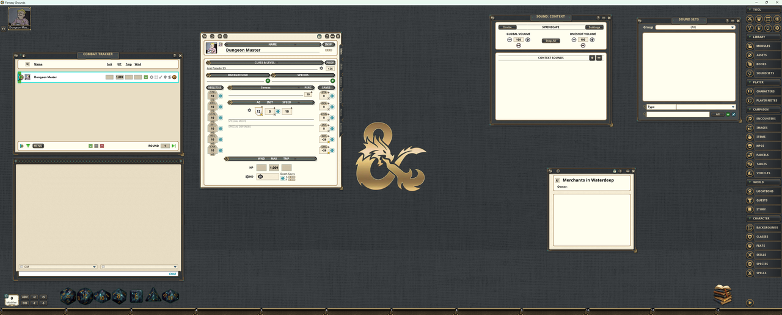Image resolution: width=782 pixels, height=315 pixels.
Task: Toggle the +5 modifier button
Action: (43, 297)
